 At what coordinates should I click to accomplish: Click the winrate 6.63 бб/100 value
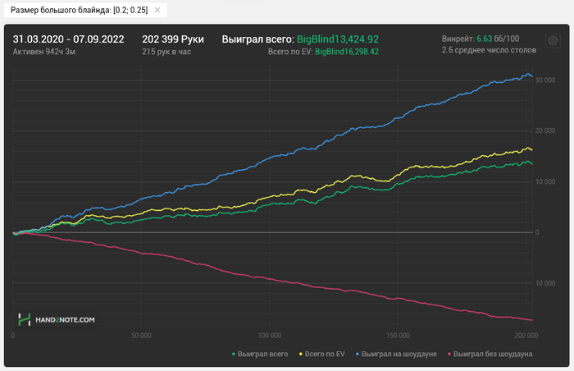point(498,39)
